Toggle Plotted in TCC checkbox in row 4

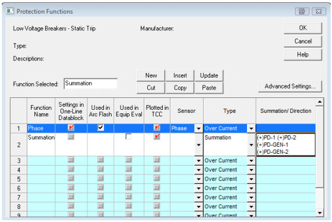157,169
